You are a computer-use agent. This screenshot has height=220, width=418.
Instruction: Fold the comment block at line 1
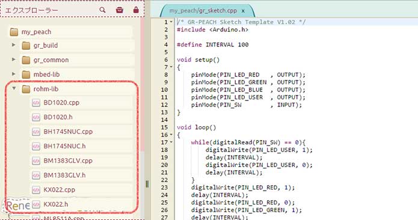click(x=171, y=22)
